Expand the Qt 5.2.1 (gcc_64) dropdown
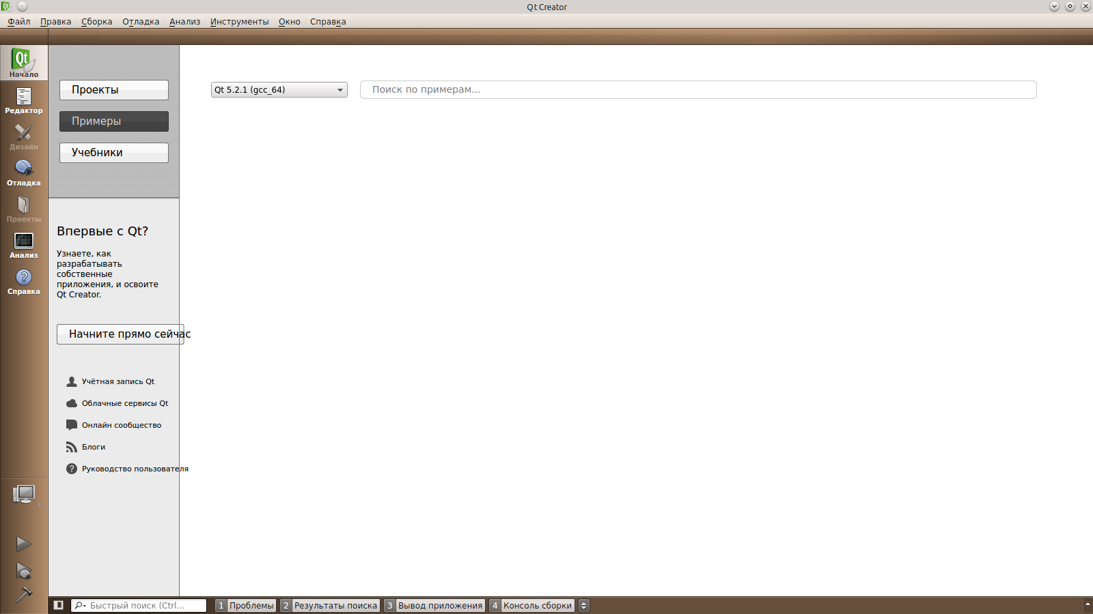Image resolution: width=1093 pixels, height=614 pixels. click(279, 90)
